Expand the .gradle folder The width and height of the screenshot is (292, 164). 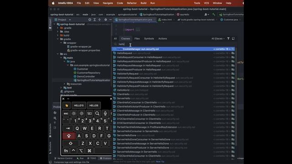pyautogui.click(x=58, y=28)
